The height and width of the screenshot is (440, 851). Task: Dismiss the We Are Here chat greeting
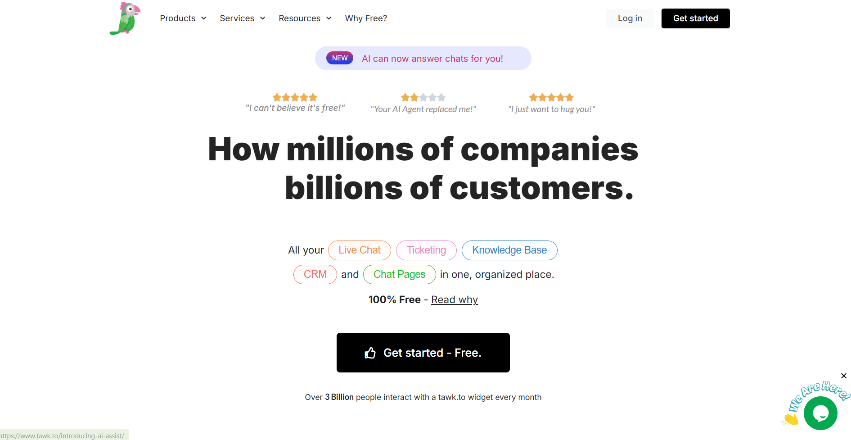[844, 376]
